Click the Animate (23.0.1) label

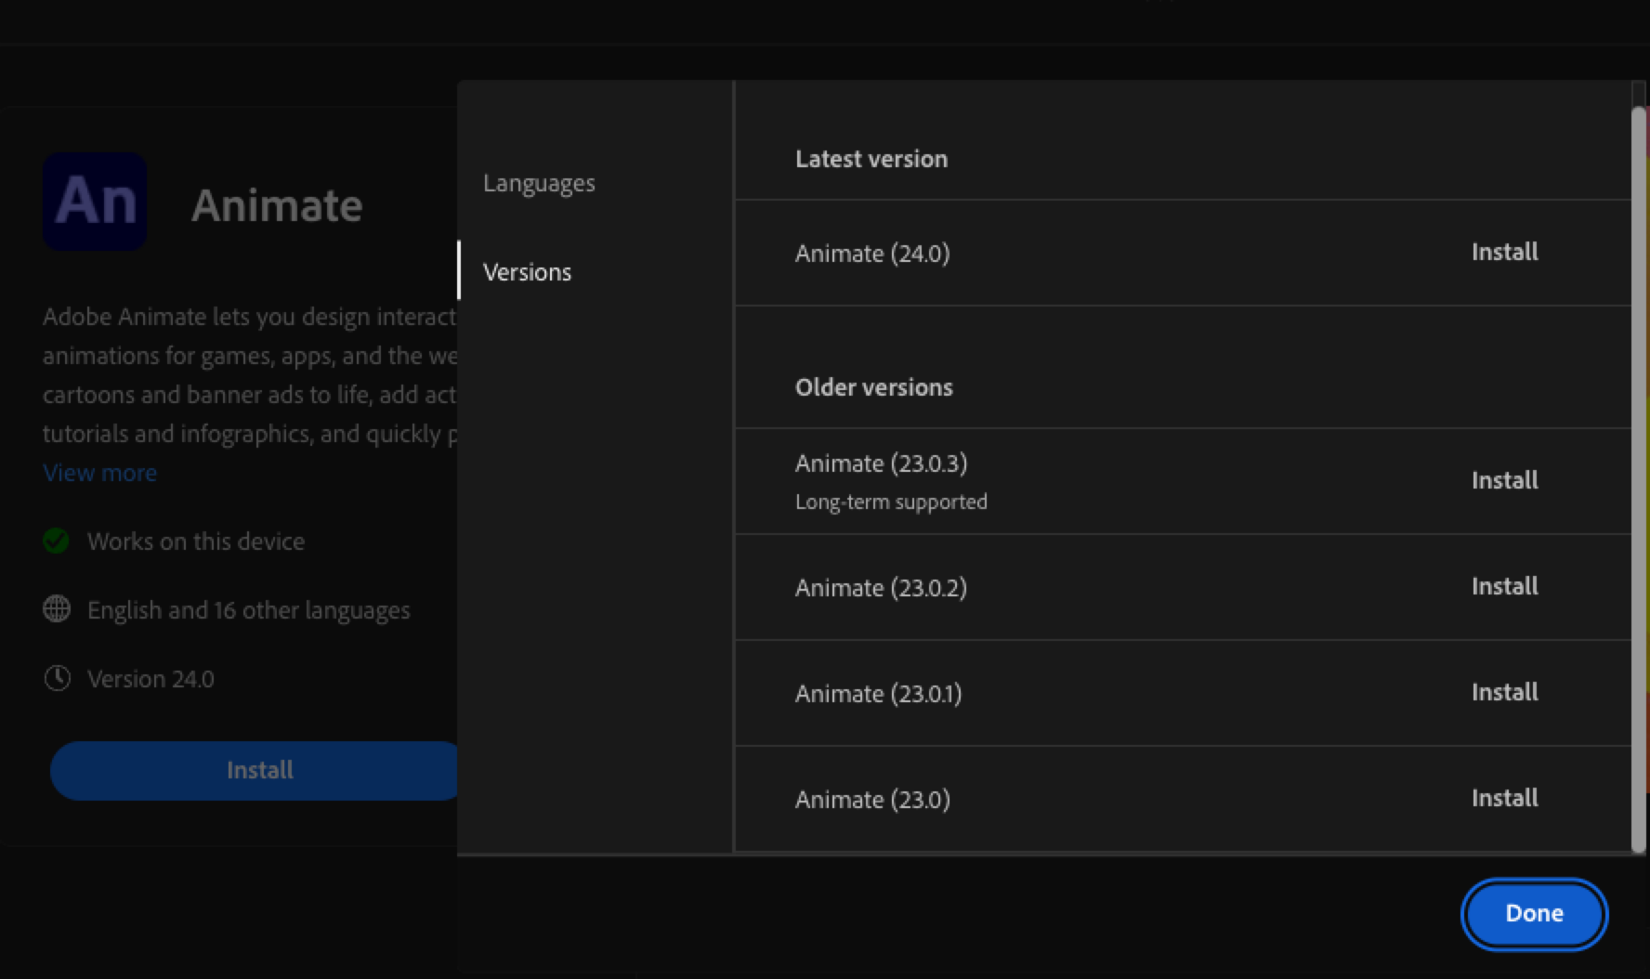878,694
